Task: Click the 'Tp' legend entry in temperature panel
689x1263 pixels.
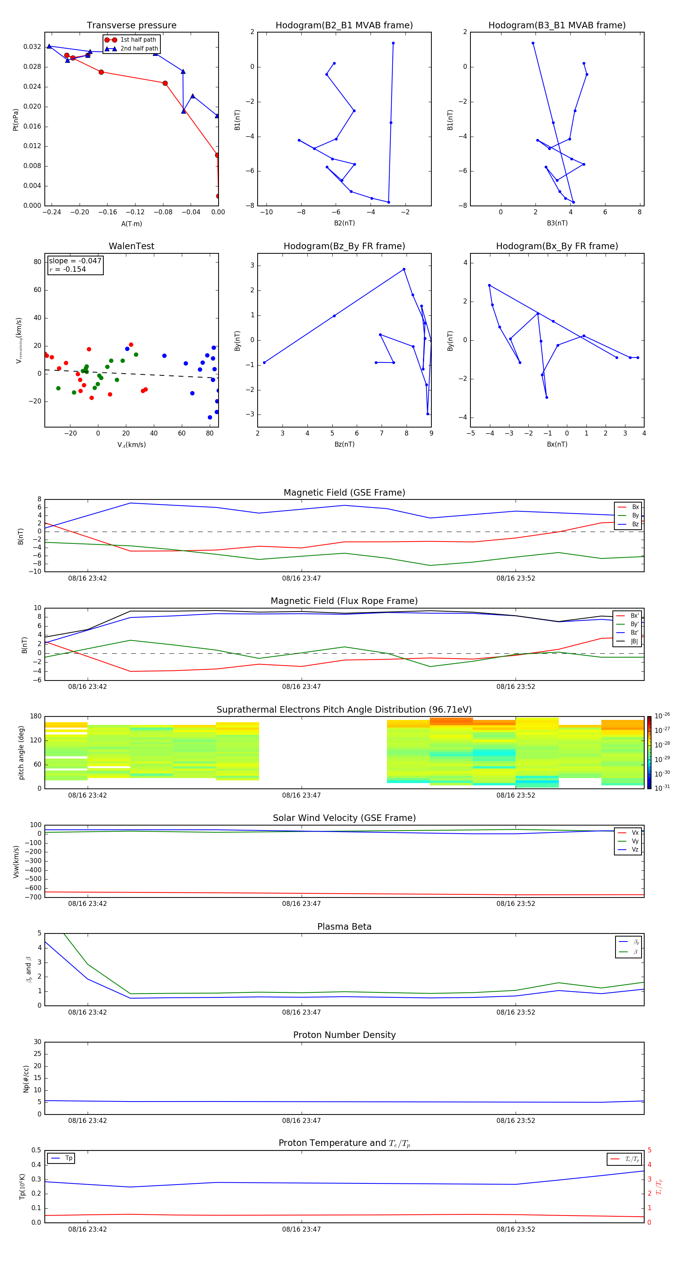Action: [61, 1159]
